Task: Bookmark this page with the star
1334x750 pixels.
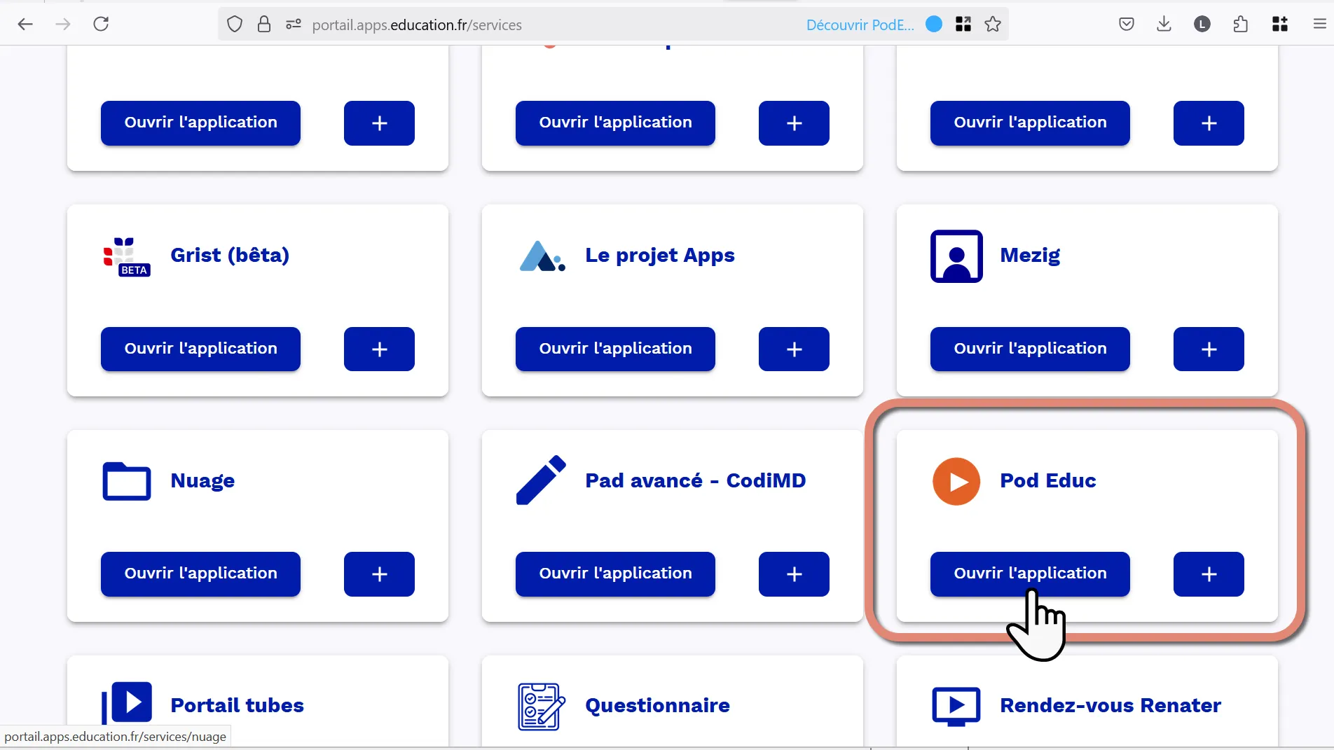Action: (993, 25)
